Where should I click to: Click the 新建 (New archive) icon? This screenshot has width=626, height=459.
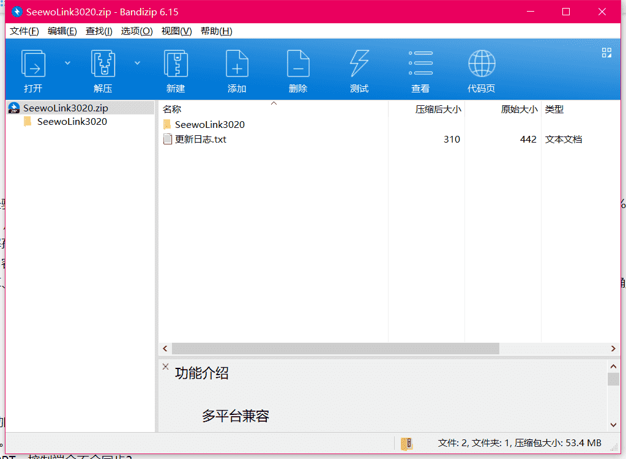176,64
